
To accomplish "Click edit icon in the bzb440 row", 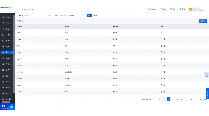I will pos(162,39).
